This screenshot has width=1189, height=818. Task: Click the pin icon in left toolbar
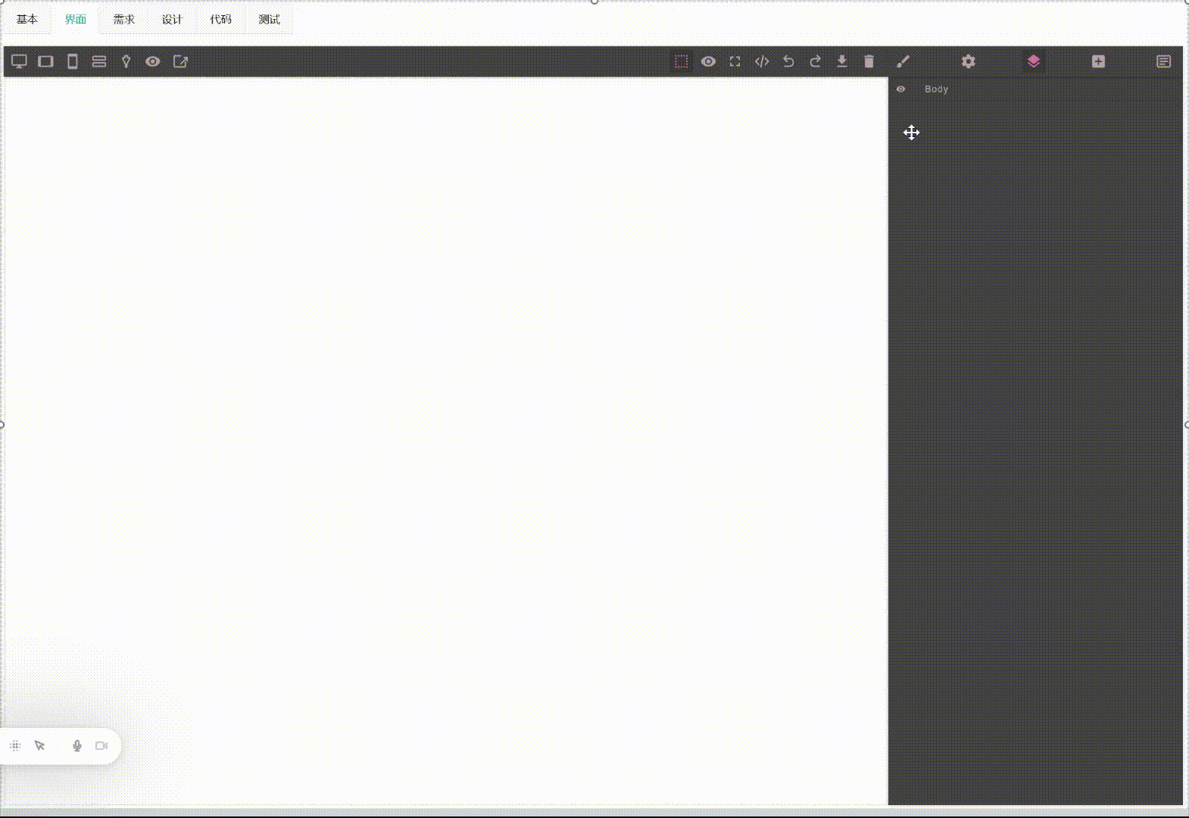[126, 61]
